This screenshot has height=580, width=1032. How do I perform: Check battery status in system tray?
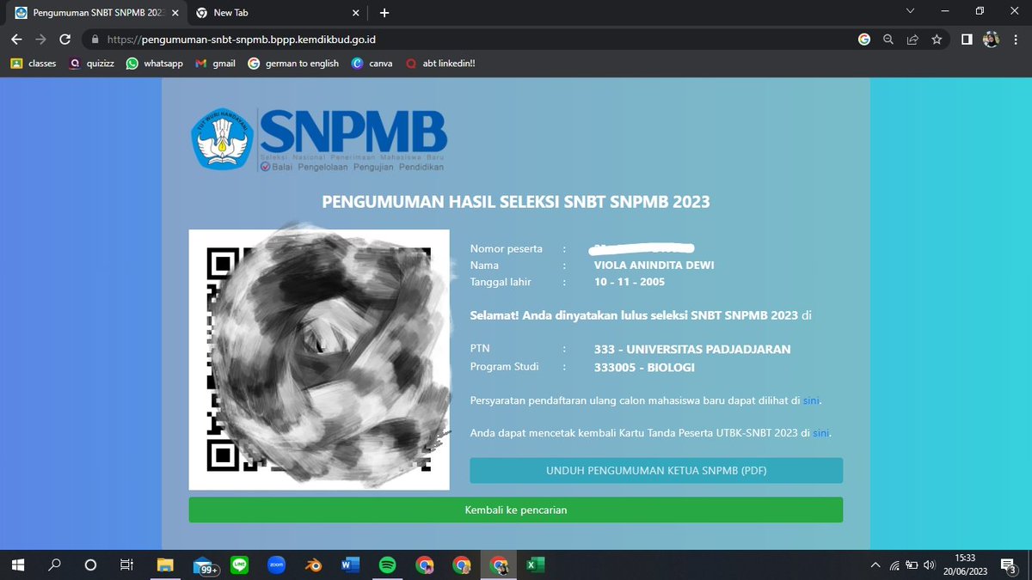[912, 565]
